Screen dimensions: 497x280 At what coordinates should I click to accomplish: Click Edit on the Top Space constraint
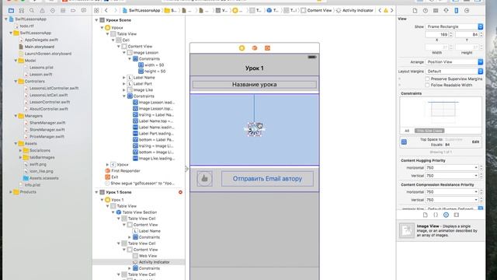click(x=475, y=142)
